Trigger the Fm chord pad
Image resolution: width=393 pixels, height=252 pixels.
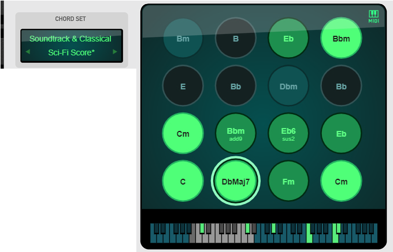point(288,181)
